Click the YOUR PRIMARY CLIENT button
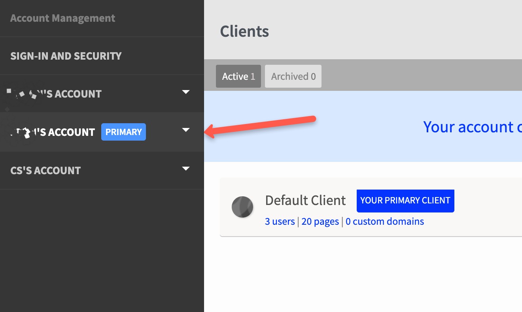522x312 pixels. [x=405, y=201]
